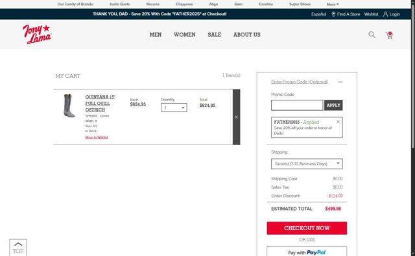Pay with PayPal button
The image size is (415, 256).
click(x=307, y=251)
